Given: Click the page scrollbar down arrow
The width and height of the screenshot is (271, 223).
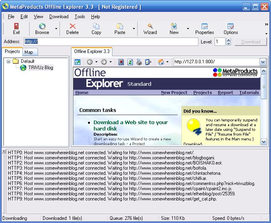Looking at the screenshot, I should pos(264,142).
